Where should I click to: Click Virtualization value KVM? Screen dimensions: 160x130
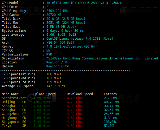[49, 54]
